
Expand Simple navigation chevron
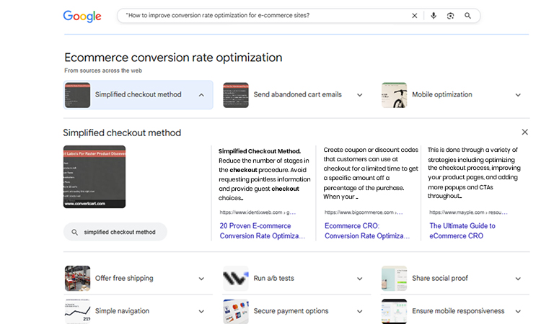[201, 311]
